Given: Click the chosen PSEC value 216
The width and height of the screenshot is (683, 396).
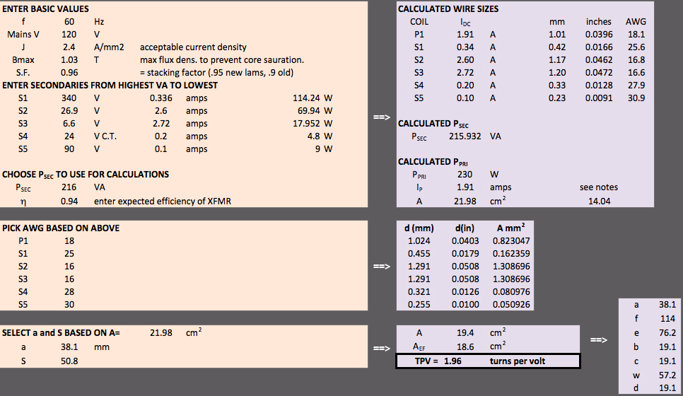Looking at the screenshot, I should [69, 187].
